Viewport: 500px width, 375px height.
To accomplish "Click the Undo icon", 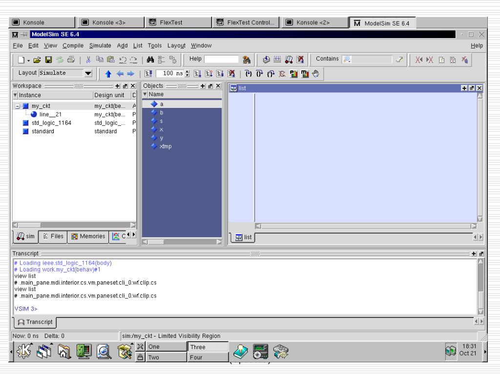I will tap(123, 60).
